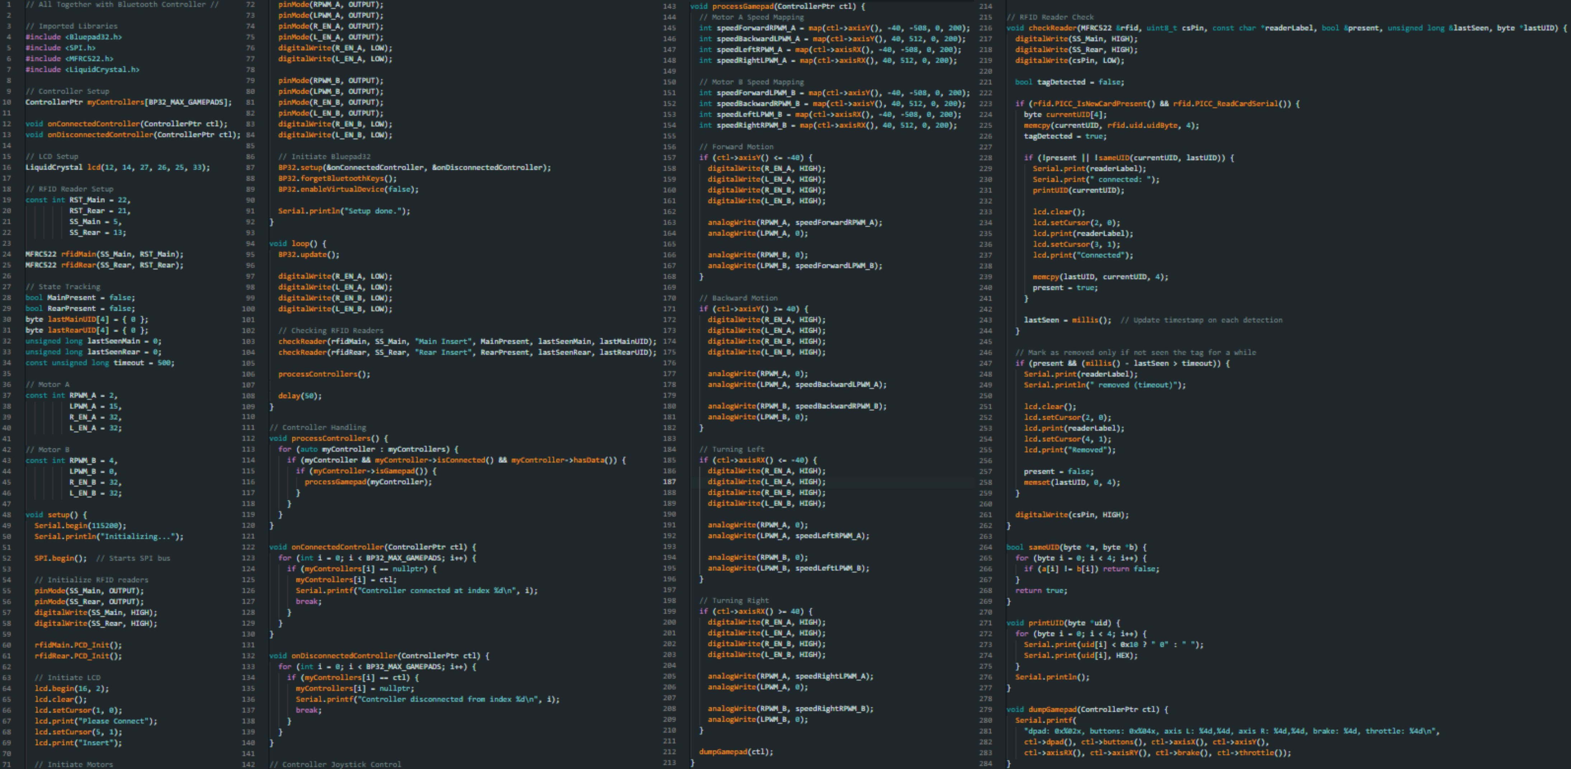1571x769 pixels.
Task: Click line number 187 in the gutter
Action: tap(669, 482)
